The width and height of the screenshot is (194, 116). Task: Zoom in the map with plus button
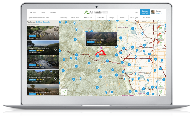tap(159, 23)
